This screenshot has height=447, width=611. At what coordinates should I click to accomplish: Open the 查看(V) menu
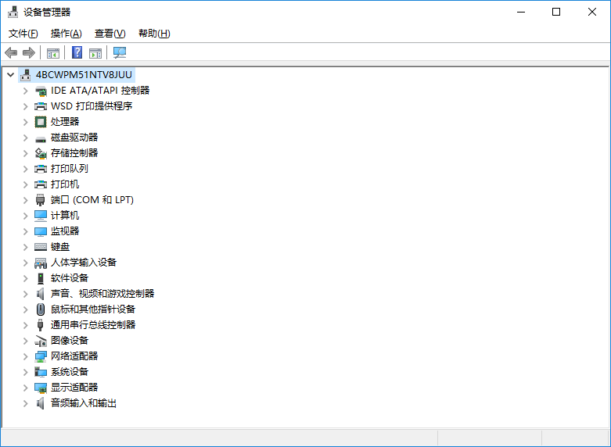110,34
